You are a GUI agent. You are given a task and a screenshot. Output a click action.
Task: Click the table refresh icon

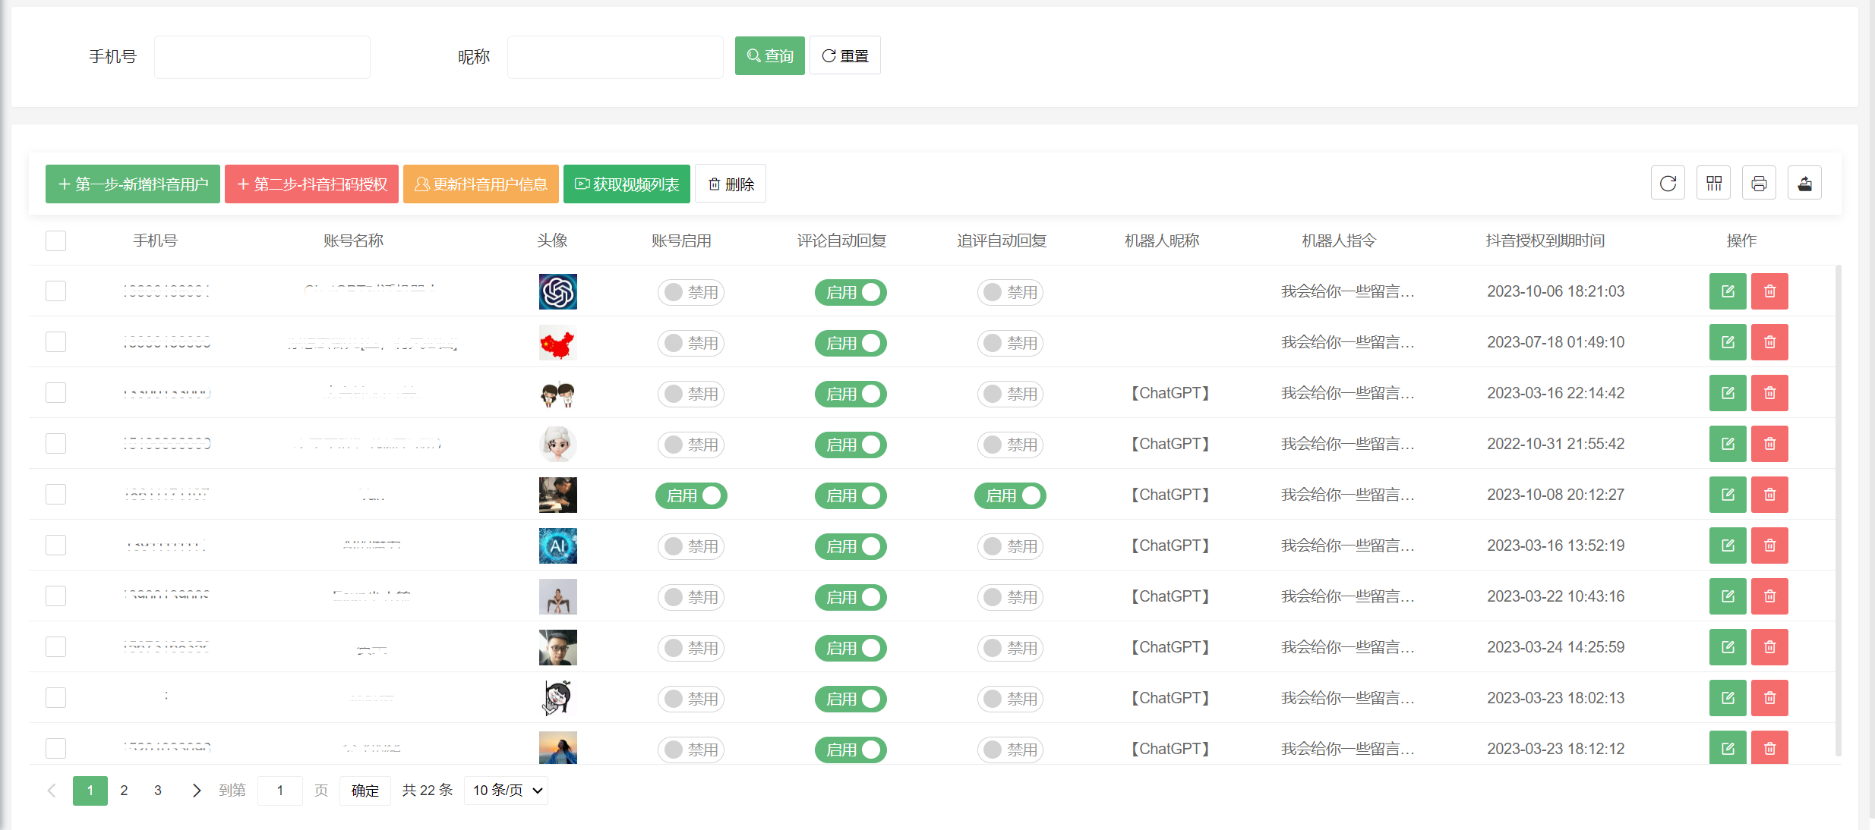pos(1668,184)
